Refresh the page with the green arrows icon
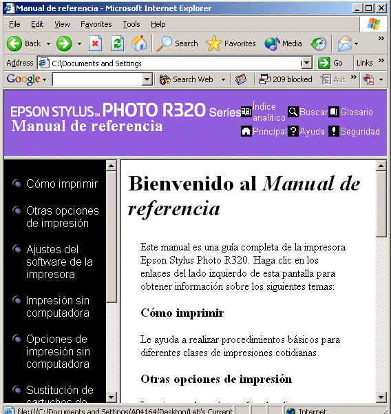391x414 pixels. pos(117,43)
